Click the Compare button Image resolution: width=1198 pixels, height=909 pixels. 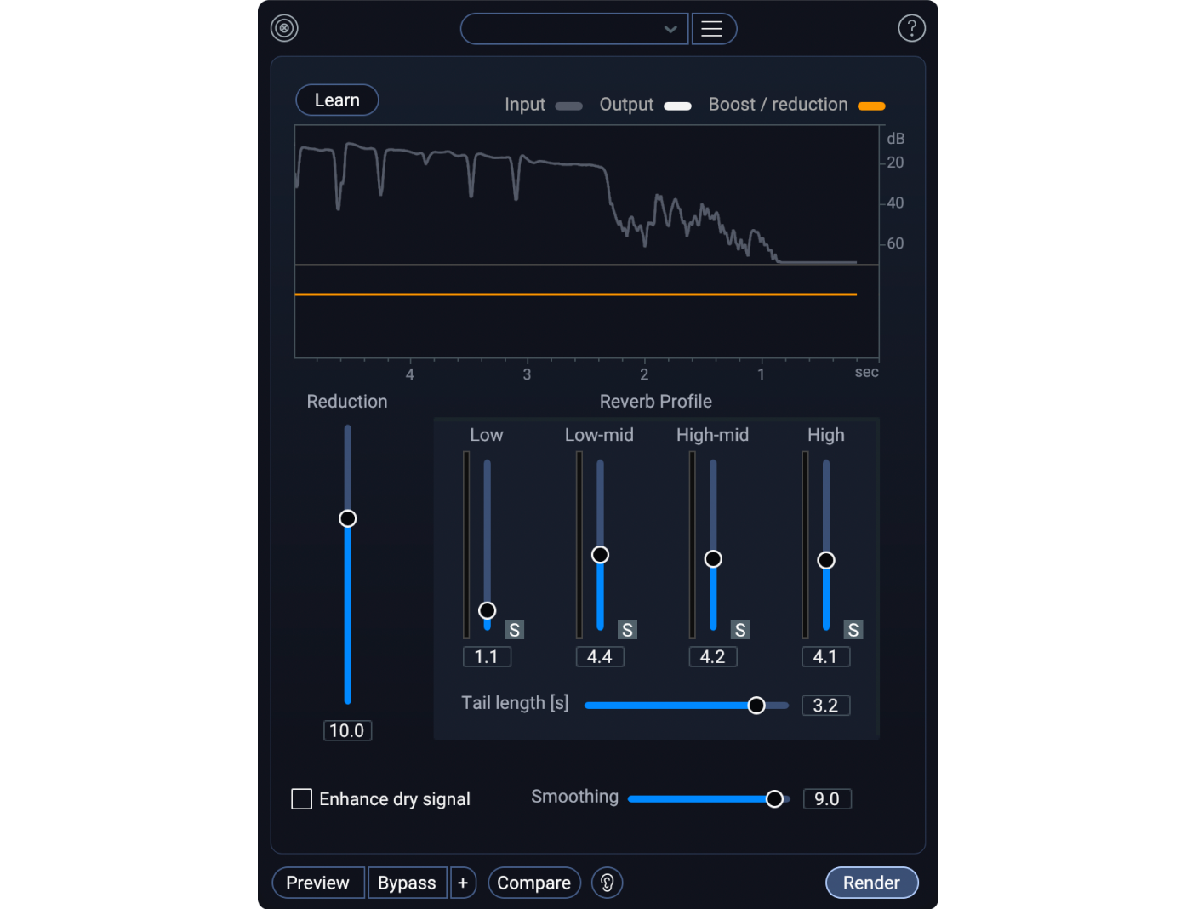(533, 883)
